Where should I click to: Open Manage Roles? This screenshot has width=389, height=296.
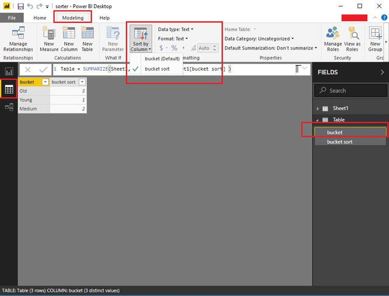[x=333, y=39]
